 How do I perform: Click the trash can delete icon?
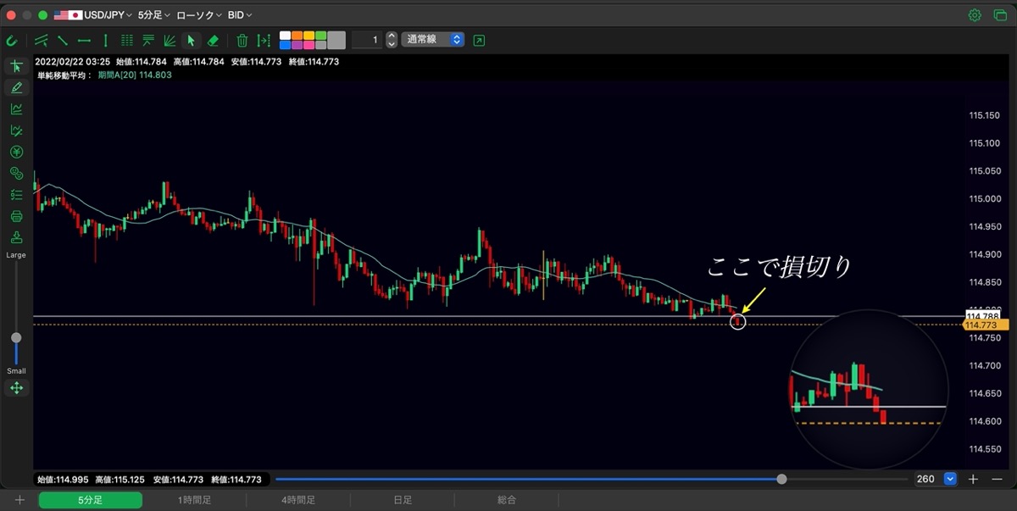242,40
